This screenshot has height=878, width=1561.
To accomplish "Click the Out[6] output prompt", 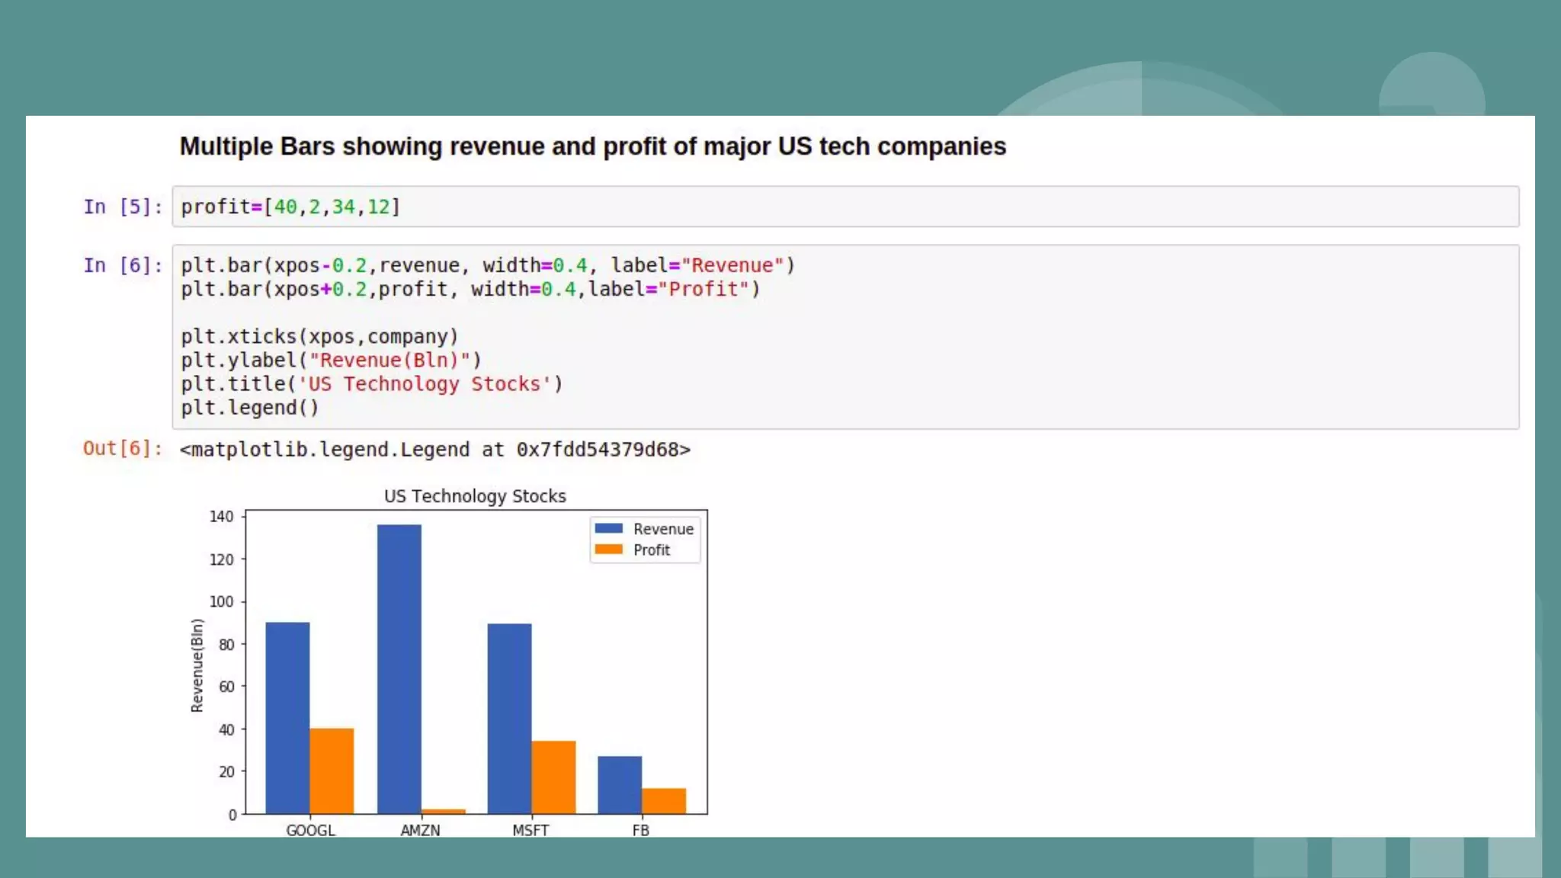I will 123,448.
